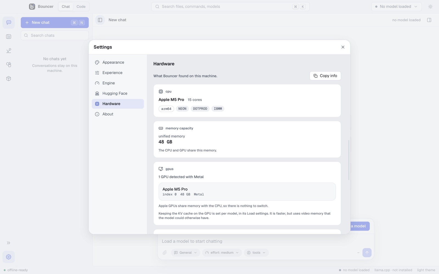Open the shapes icon in the left rail
The image size is (439, 274).
click(x=9, y=65)
